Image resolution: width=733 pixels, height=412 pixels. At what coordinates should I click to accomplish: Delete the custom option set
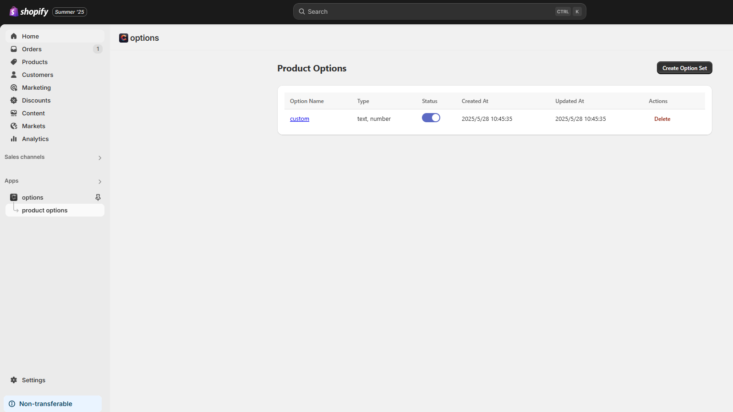[x=662, y=119]
